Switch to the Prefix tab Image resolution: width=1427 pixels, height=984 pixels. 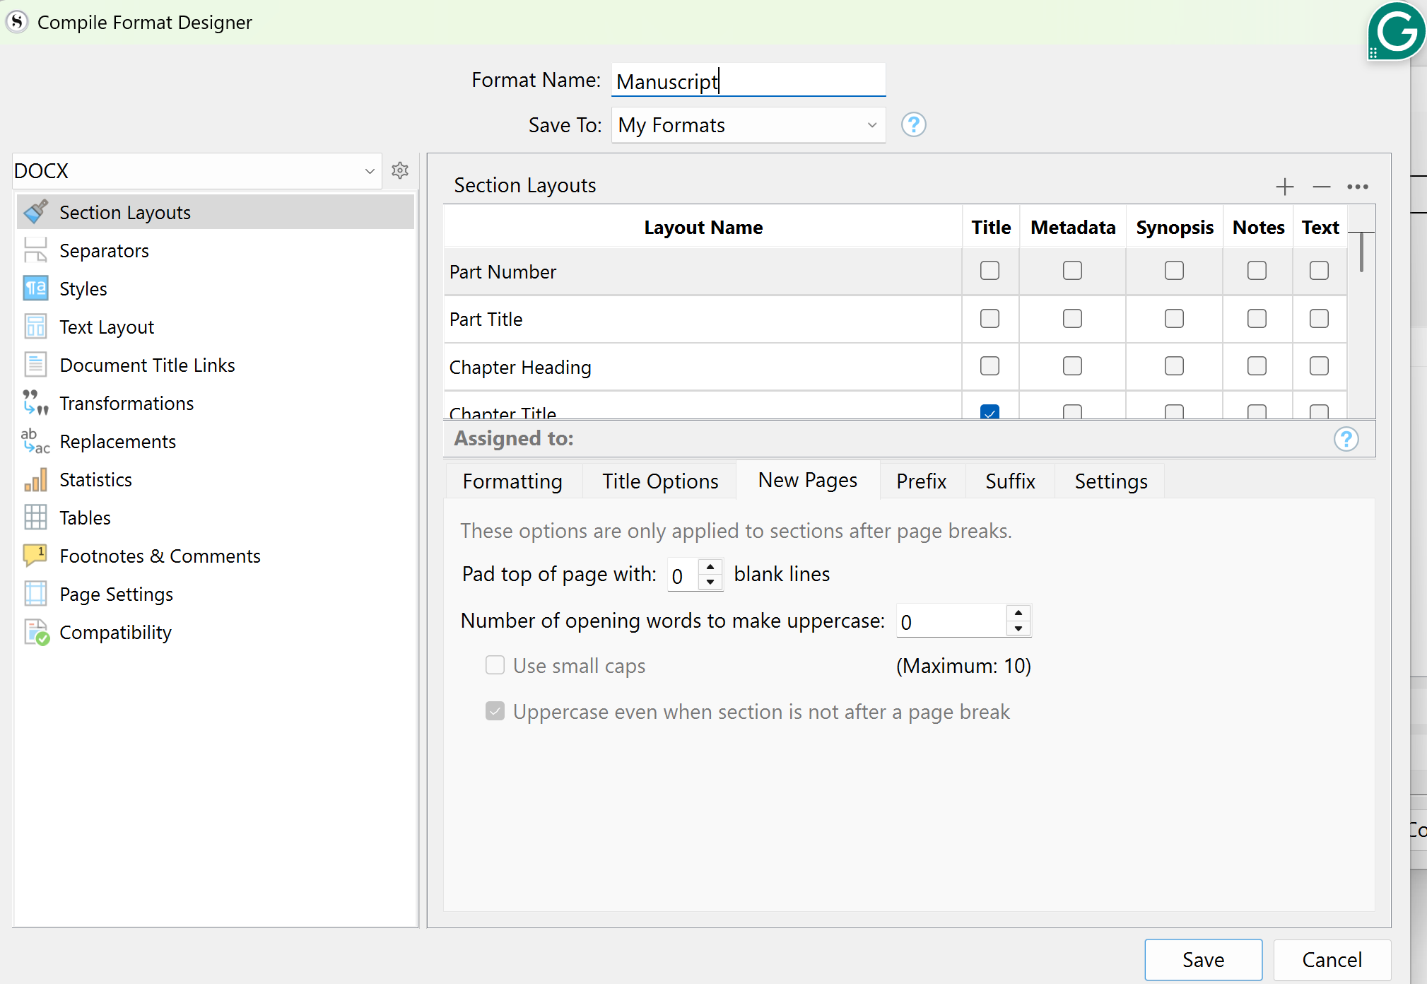(921, 481)
